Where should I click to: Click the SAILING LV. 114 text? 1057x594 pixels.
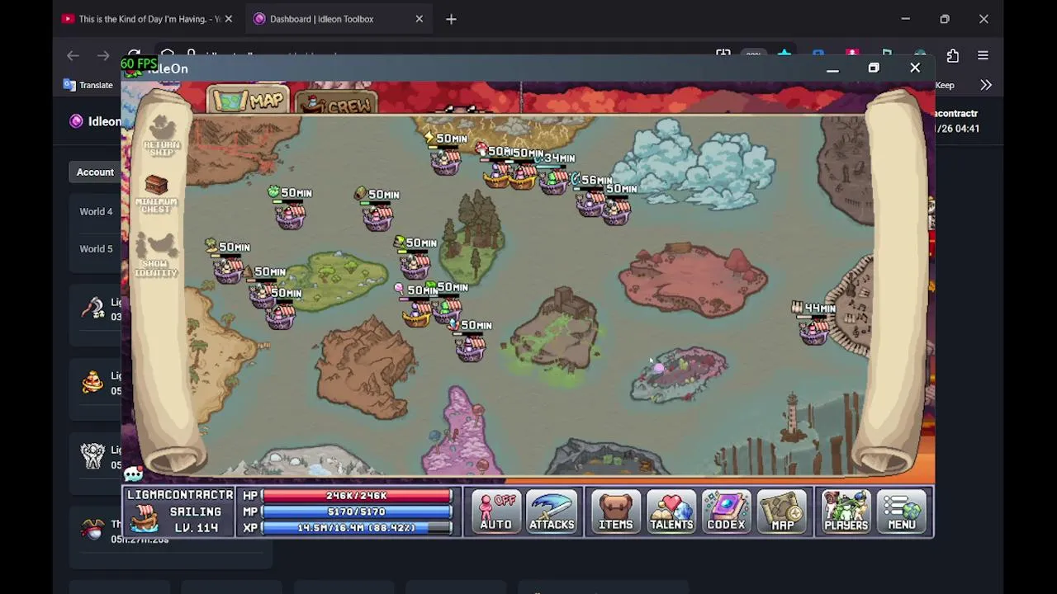pyautogui.click(x=196, y=520)
